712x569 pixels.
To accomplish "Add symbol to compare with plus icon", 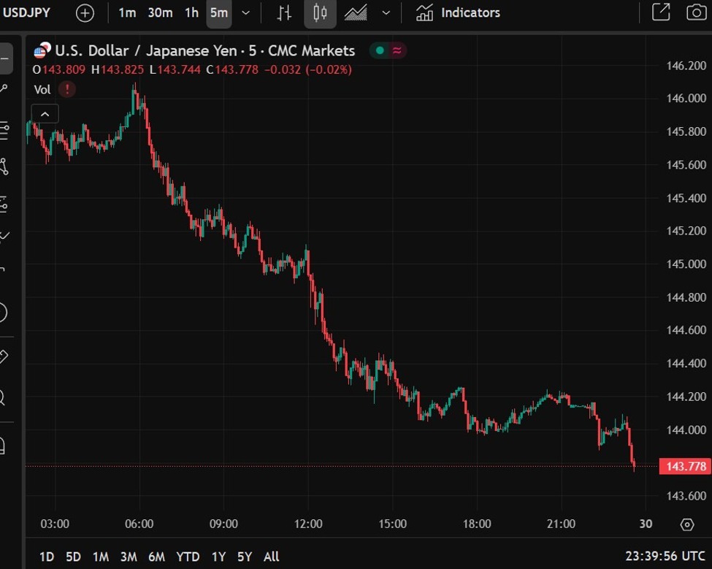I will coord(85,12).
